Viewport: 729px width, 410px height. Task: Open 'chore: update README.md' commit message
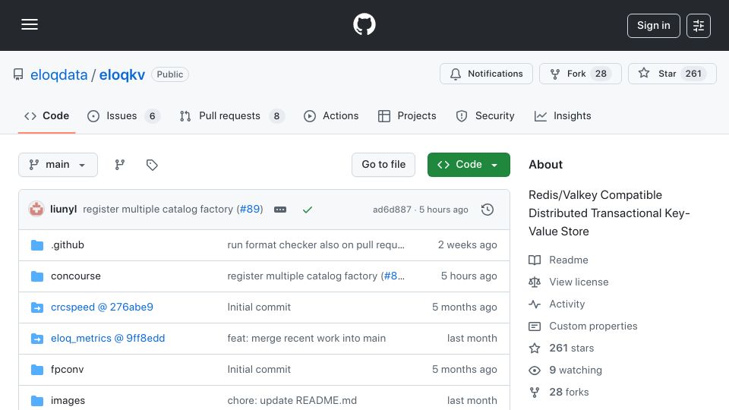[292, 401]
